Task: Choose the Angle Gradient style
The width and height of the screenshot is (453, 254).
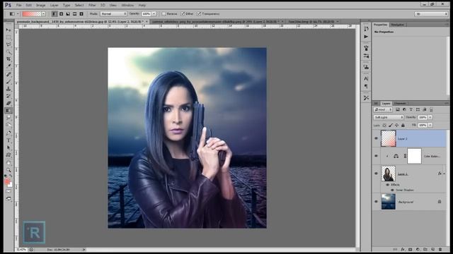Action: (68, 14)
